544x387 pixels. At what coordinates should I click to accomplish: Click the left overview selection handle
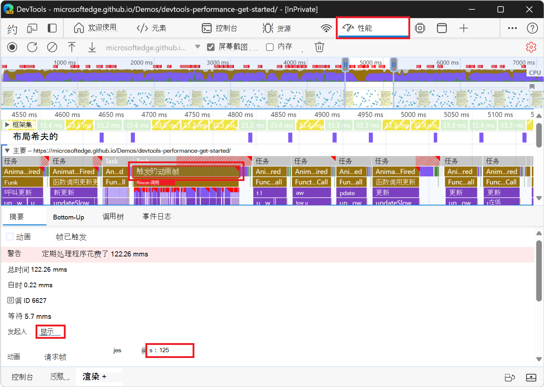pyautogui.click(x=345, y=65)
